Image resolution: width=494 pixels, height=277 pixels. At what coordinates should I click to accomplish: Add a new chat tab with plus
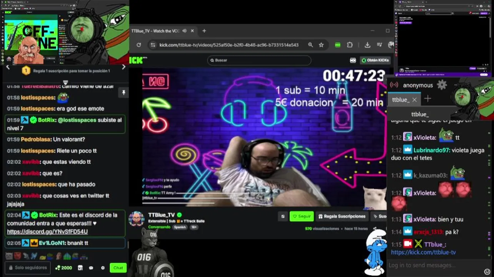(x=427, y=99)
